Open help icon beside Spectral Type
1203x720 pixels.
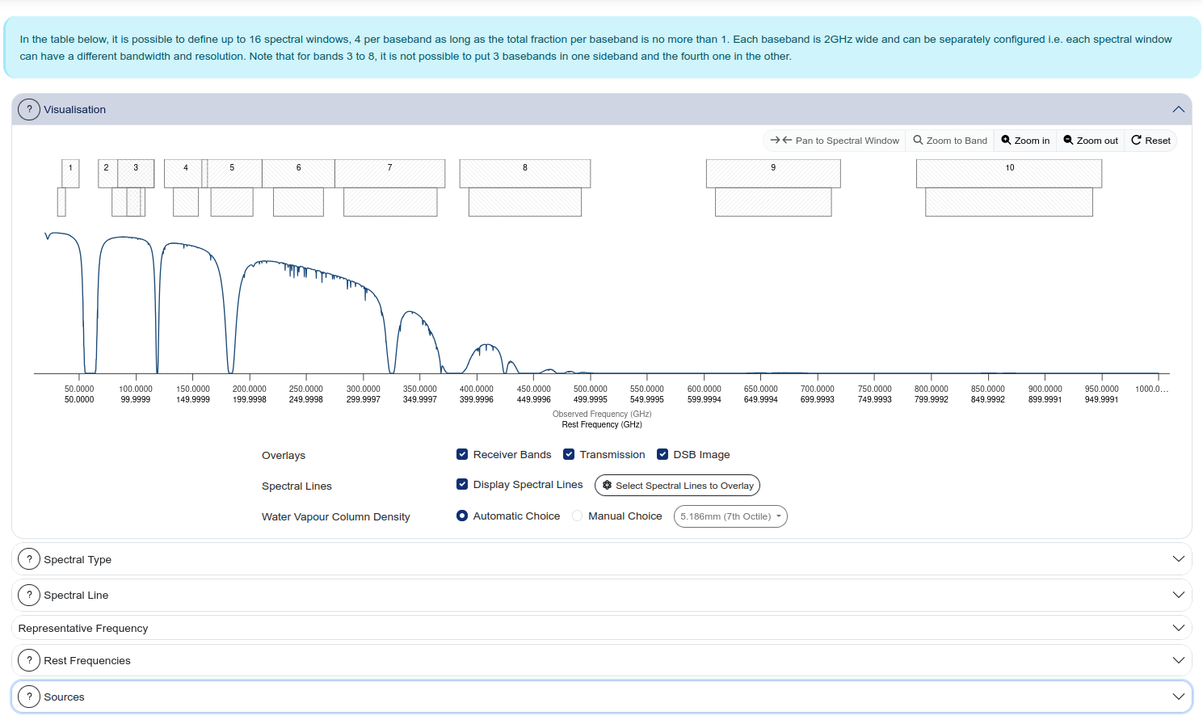[29, 559]
